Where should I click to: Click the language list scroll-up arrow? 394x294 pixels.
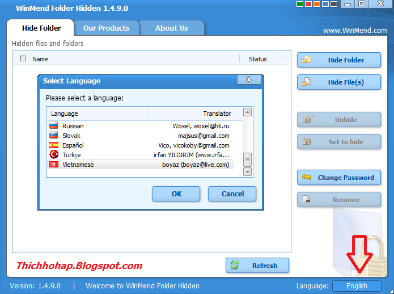[248, 112]
